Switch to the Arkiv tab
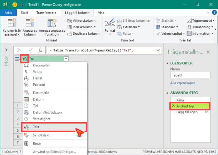Image resolution: width=218 pixels, height=155 pixels. (9, 12)
